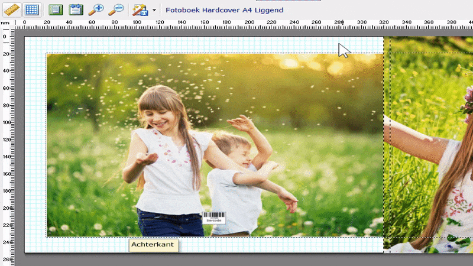Run the magic wand auto-fill tool
Image resolution: width=473 pixels, height=266 pixels.
(140, 10)
